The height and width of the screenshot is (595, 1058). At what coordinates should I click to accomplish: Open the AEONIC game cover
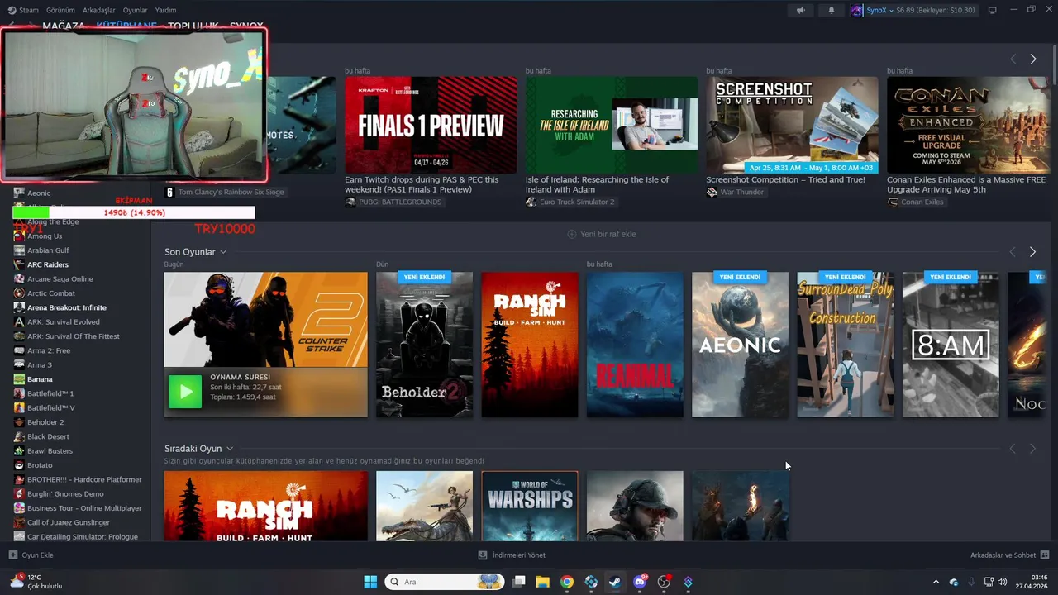[740, 345]
